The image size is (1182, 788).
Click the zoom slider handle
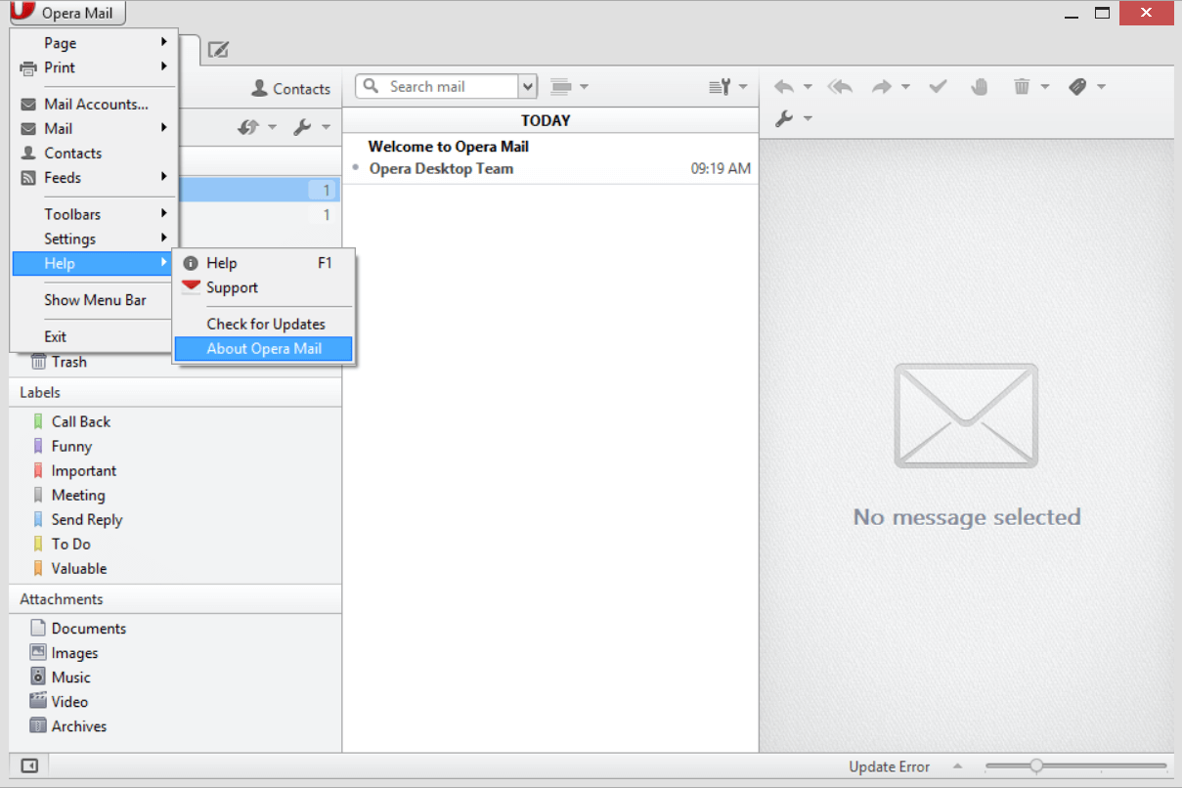(1036, 766)
